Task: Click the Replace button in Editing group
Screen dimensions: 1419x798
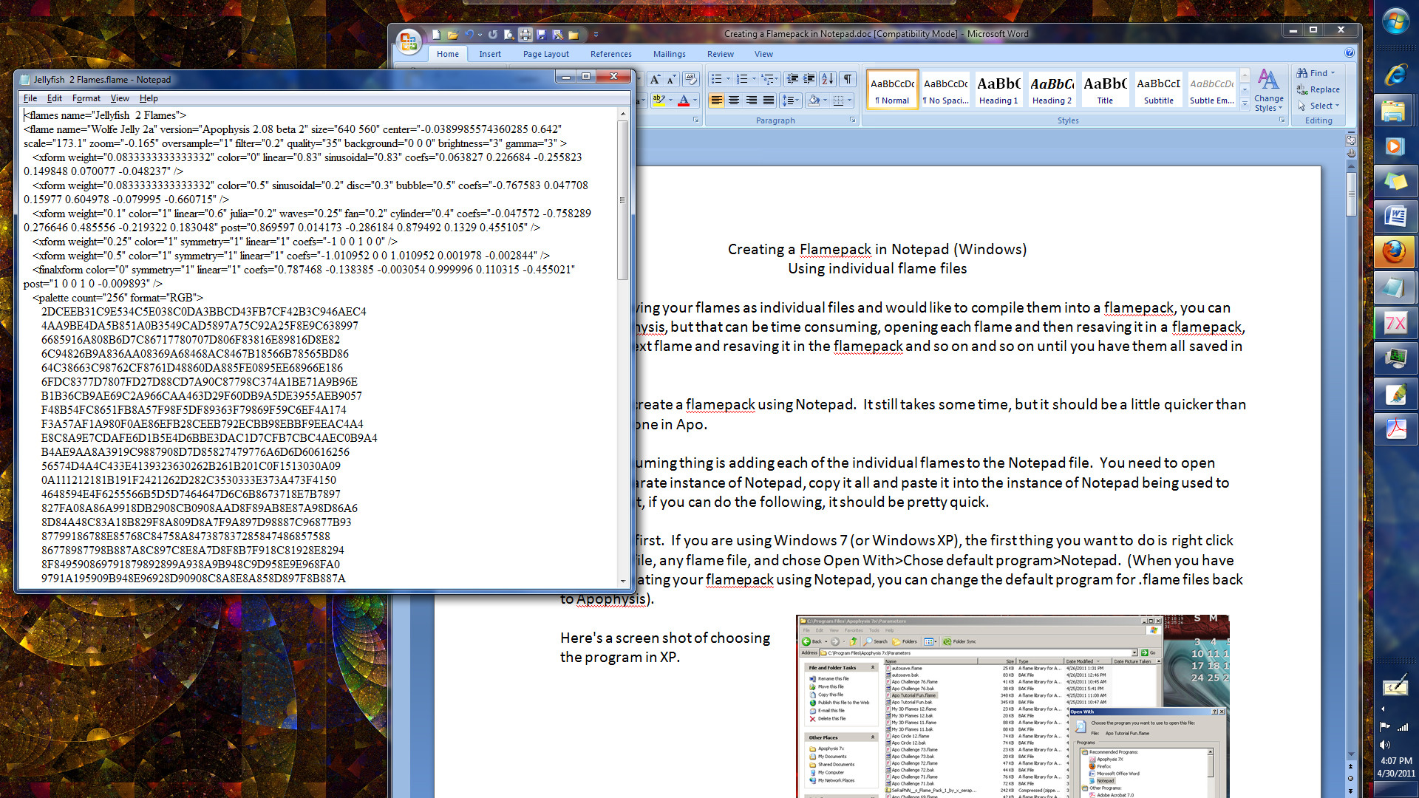Action: (1318, 89)
